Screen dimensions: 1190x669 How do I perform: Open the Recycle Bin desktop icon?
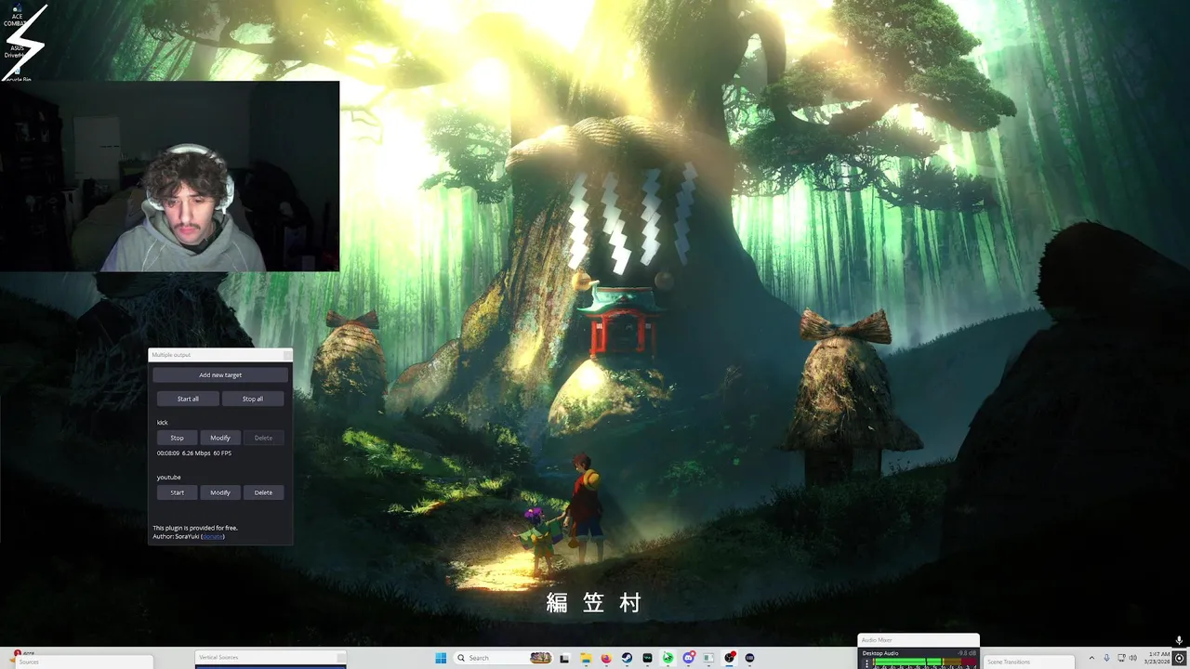[17, 74]
